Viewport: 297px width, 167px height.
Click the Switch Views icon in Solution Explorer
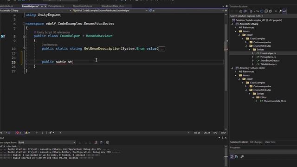pos(245,11)
